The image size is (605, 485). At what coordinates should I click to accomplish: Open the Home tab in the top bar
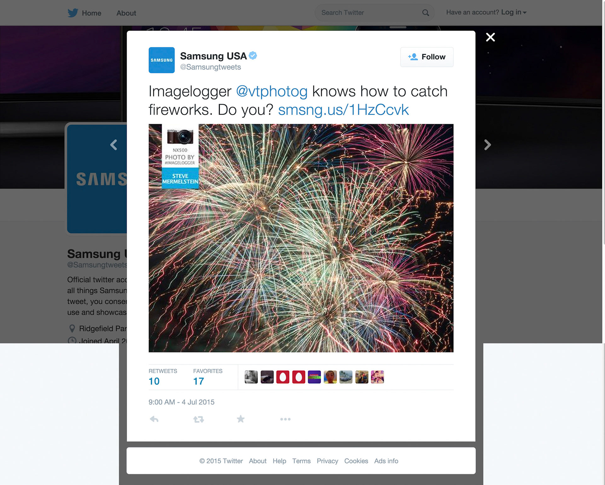point(91,13)
